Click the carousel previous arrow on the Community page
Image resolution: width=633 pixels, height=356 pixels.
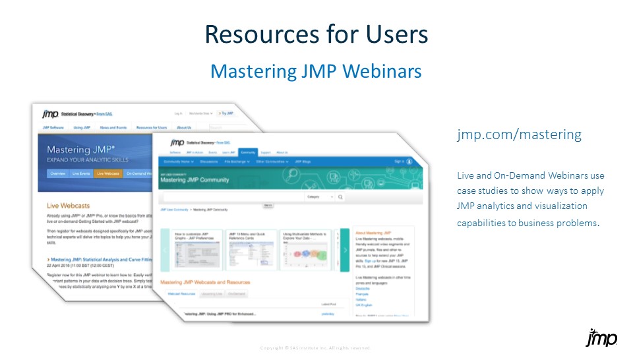165,251
